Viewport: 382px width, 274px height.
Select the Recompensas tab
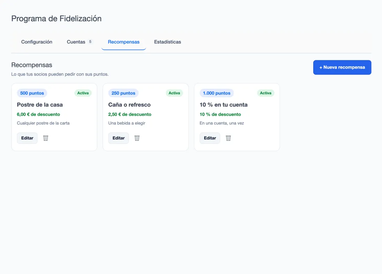point(124,42)
